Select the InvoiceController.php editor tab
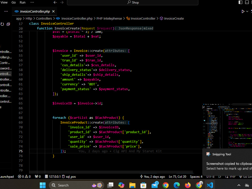The width and height of the screenshot is (252, 189). pyautogui.click(x=34, y=11)
